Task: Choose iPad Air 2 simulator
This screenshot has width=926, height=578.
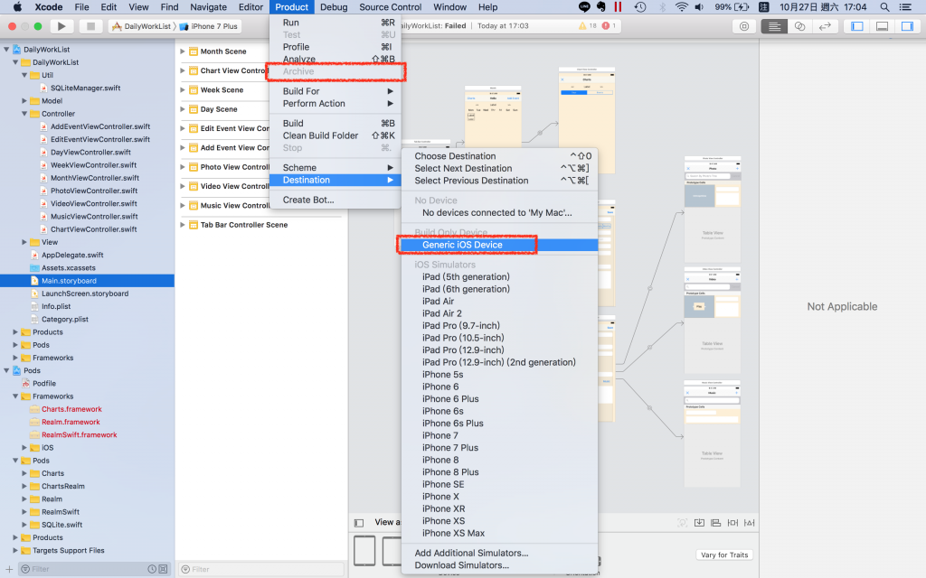Action: (499, 313)
